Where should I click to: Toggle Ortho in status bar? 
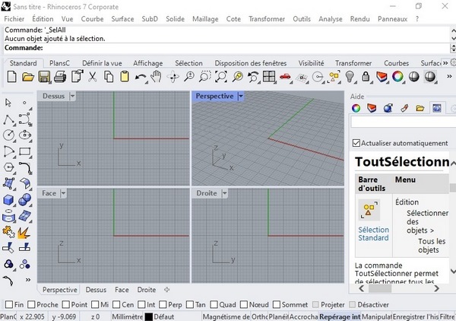point(259,316)
